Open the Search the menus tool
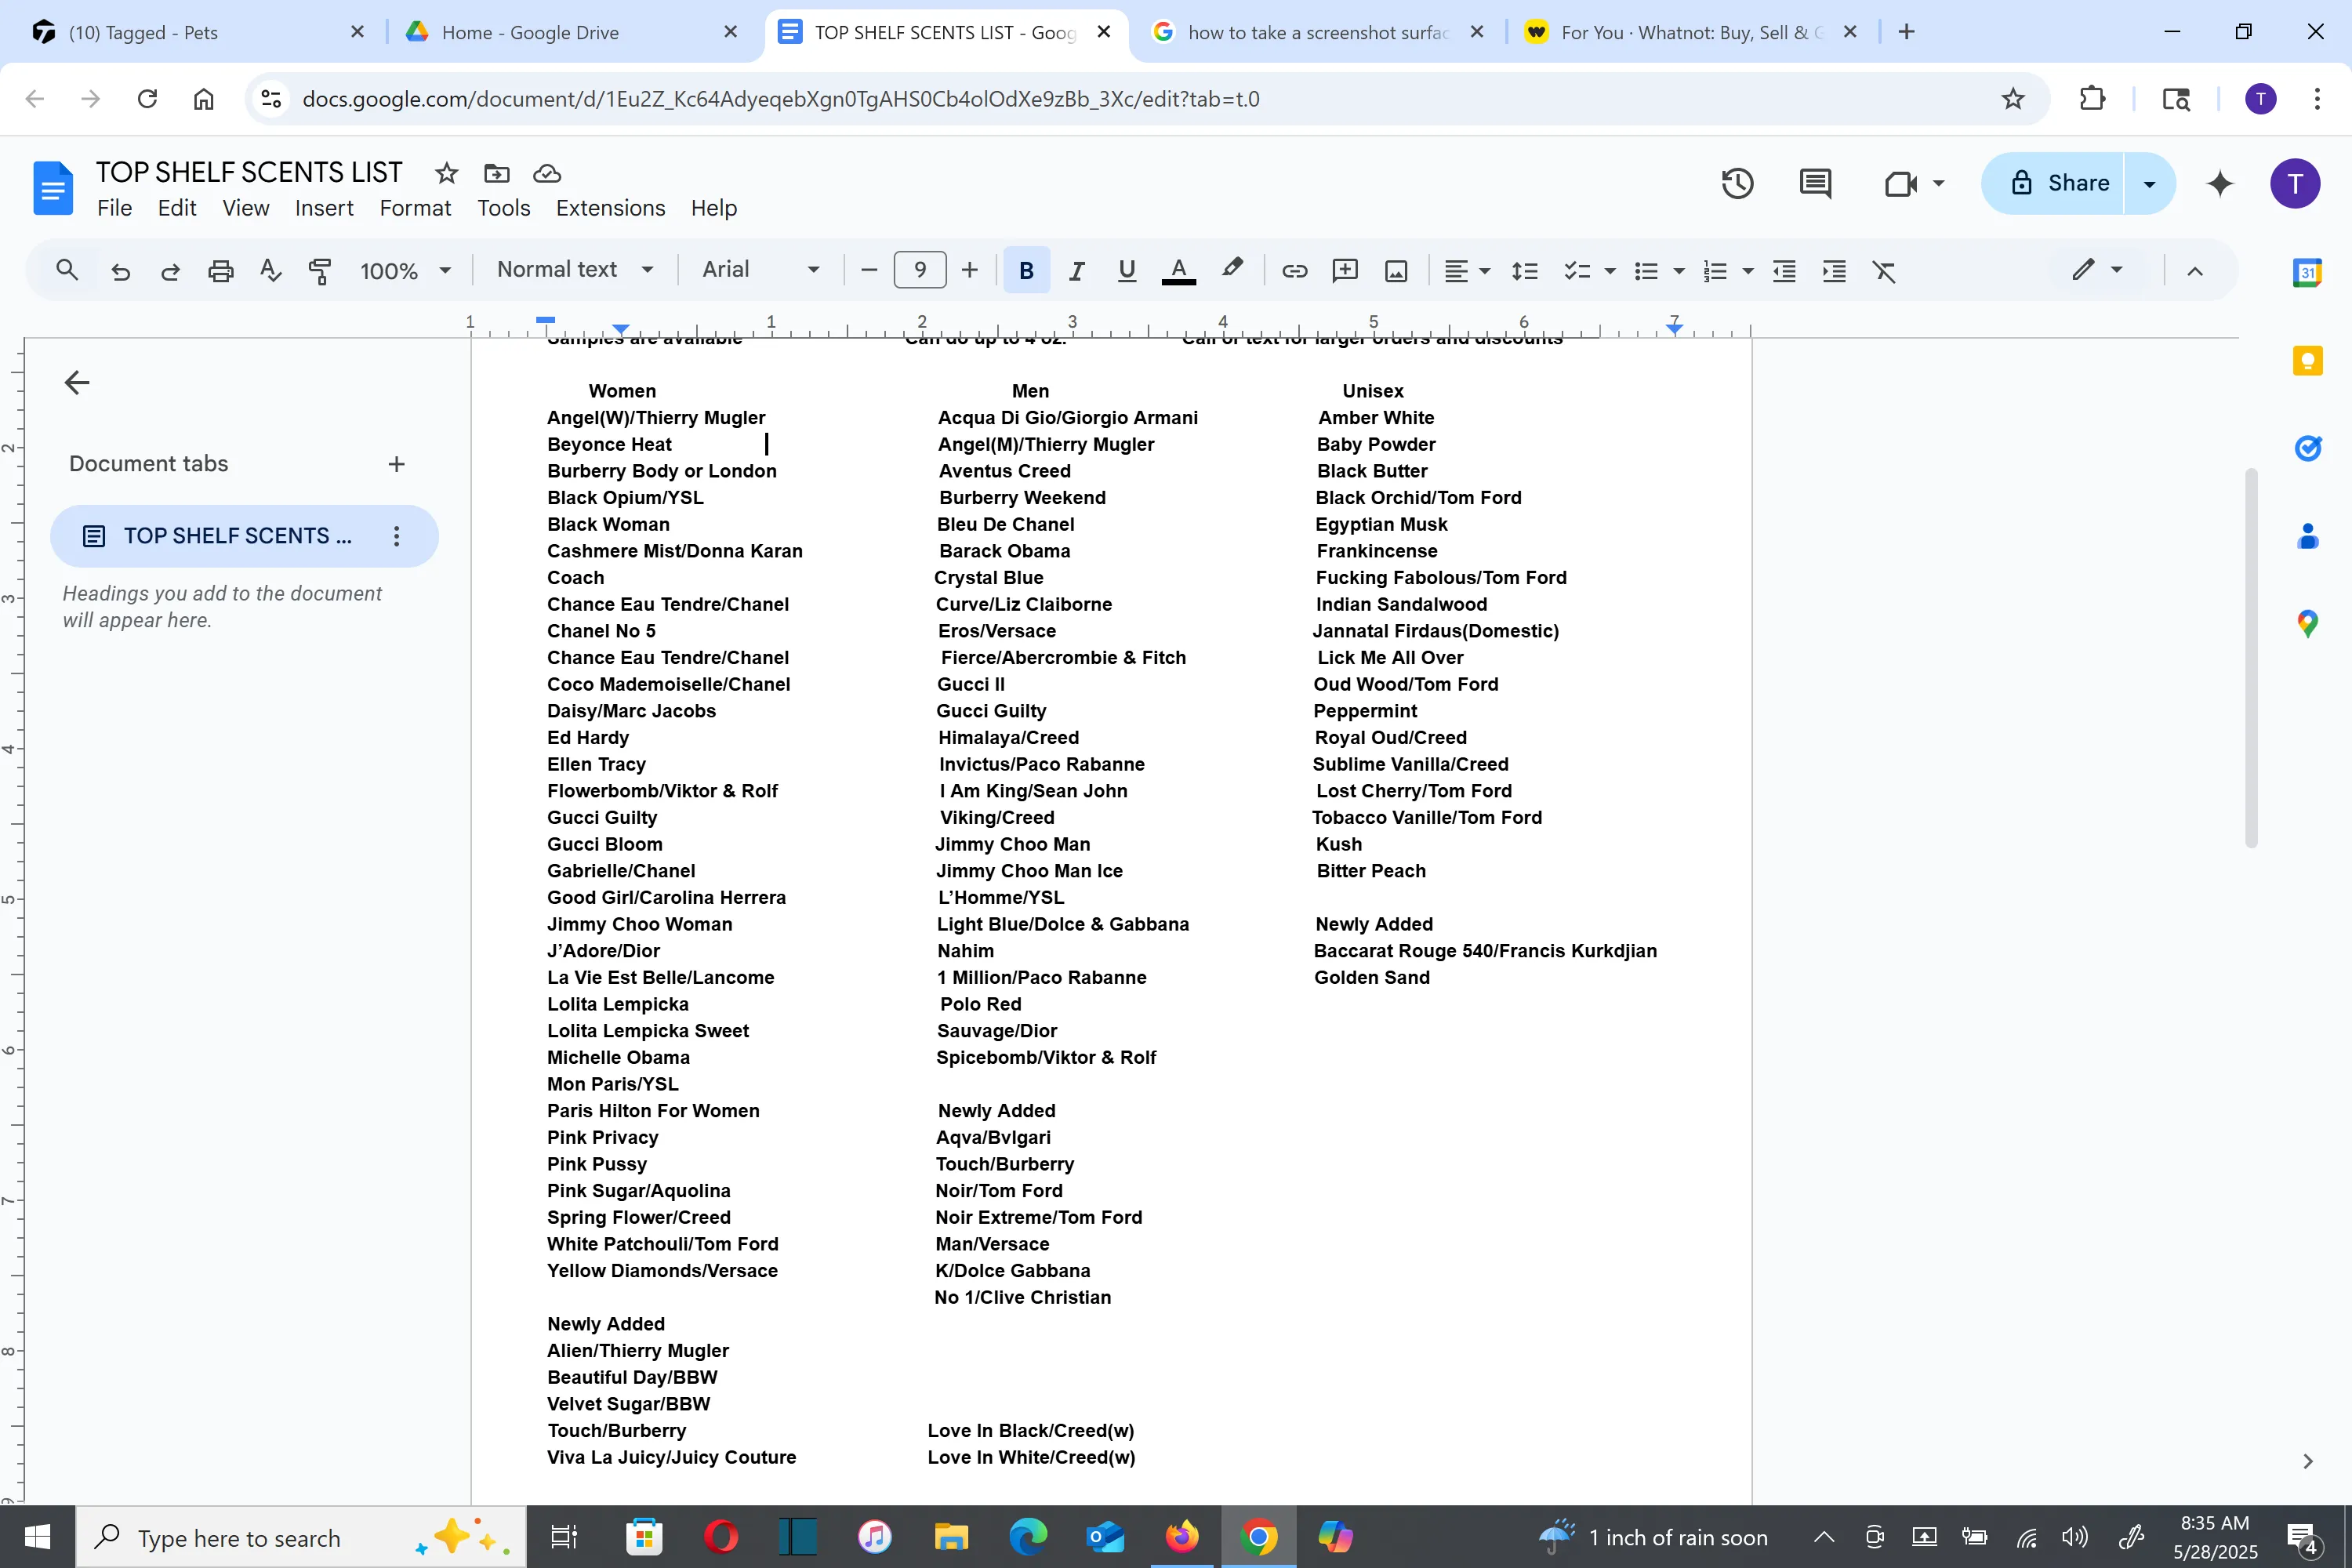This screenshot has height=1568, width=2352. 67,270
